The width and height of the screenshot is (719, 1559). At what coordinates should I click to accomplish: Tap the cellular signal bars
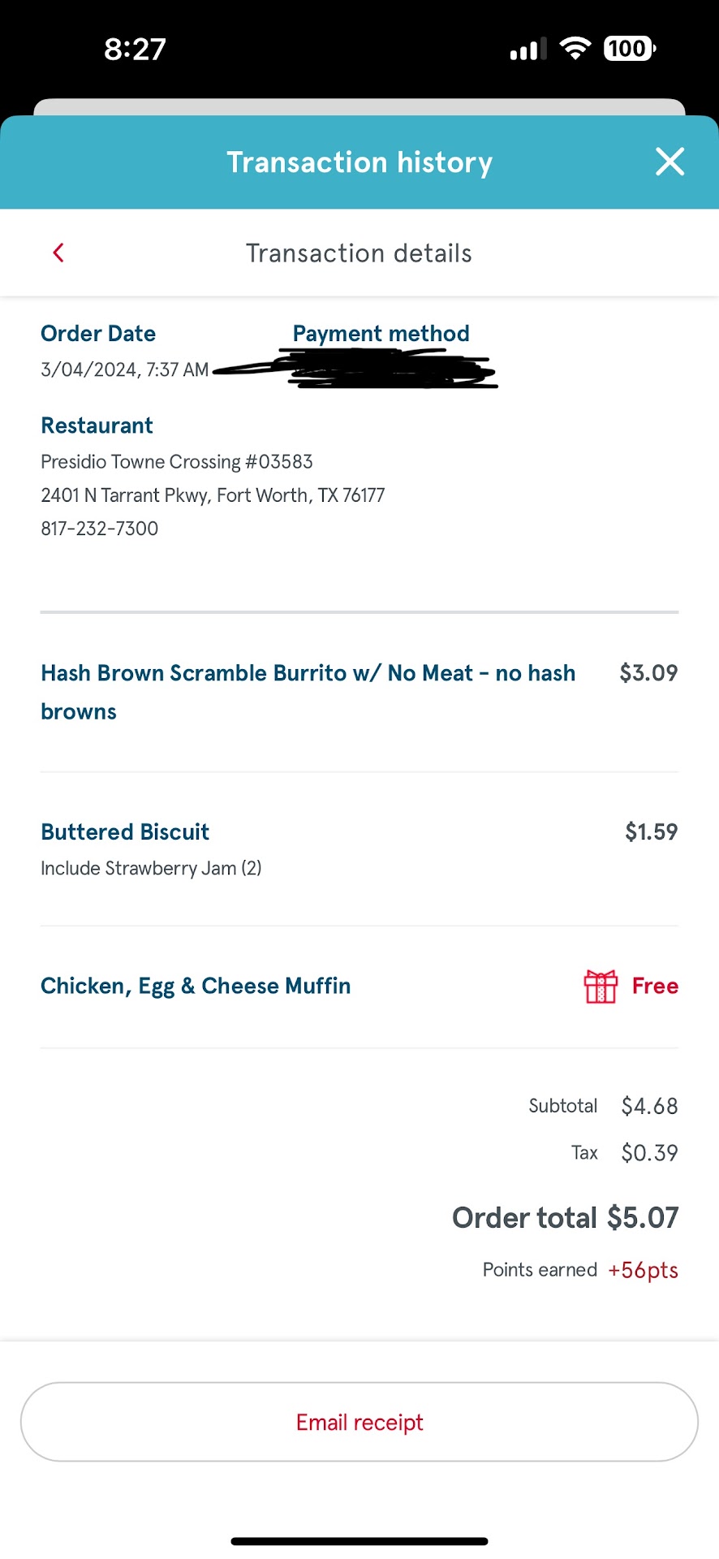(527, 50)
